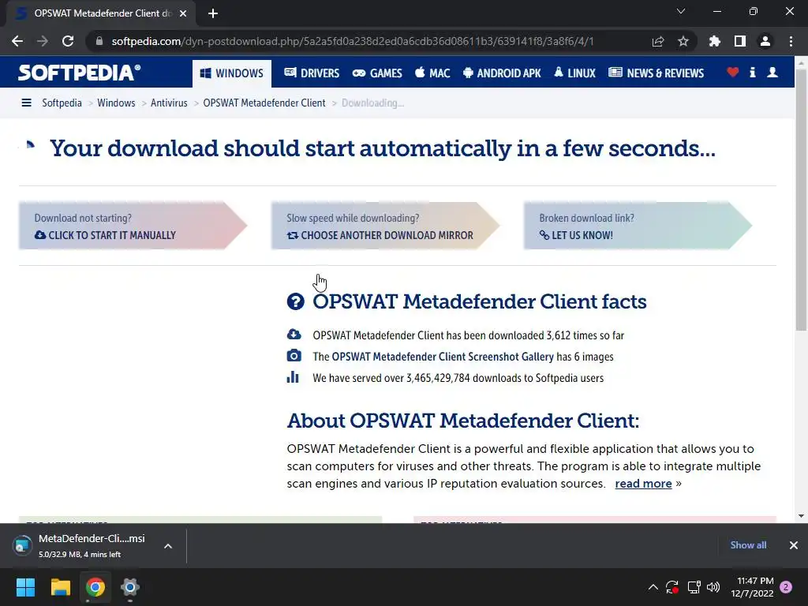
Task: Open the clock and date panel
Action: tap(752, 587)
